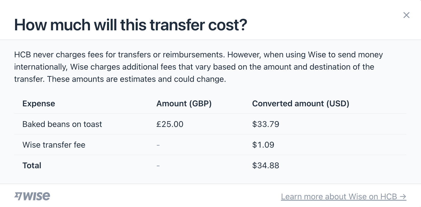Viewport: 421px width, 207px height.
Task: Select the Expense column header
Action: click(39, 103)
